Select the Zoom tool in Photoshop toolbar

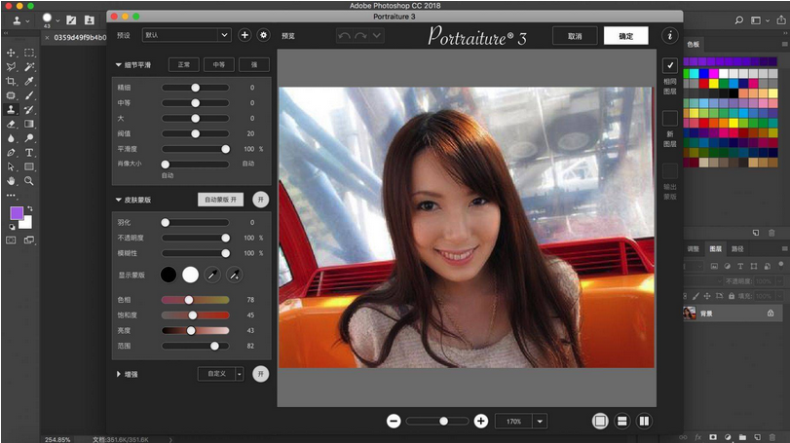pos(29,181)
